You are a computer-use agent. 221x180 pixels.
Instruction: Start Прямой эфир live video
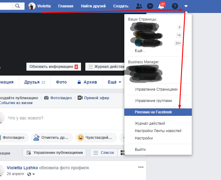[97, 98]
